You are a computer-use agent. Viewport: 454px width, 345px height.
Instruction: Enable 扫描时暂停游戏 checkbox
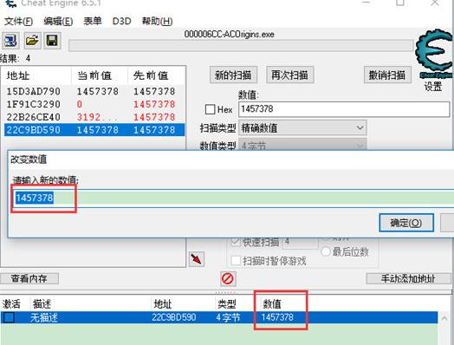click(x=236, y=261)
